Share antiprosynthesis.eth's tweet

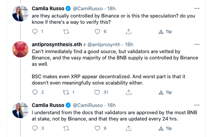pyautogui.click(x=129, y=92)
